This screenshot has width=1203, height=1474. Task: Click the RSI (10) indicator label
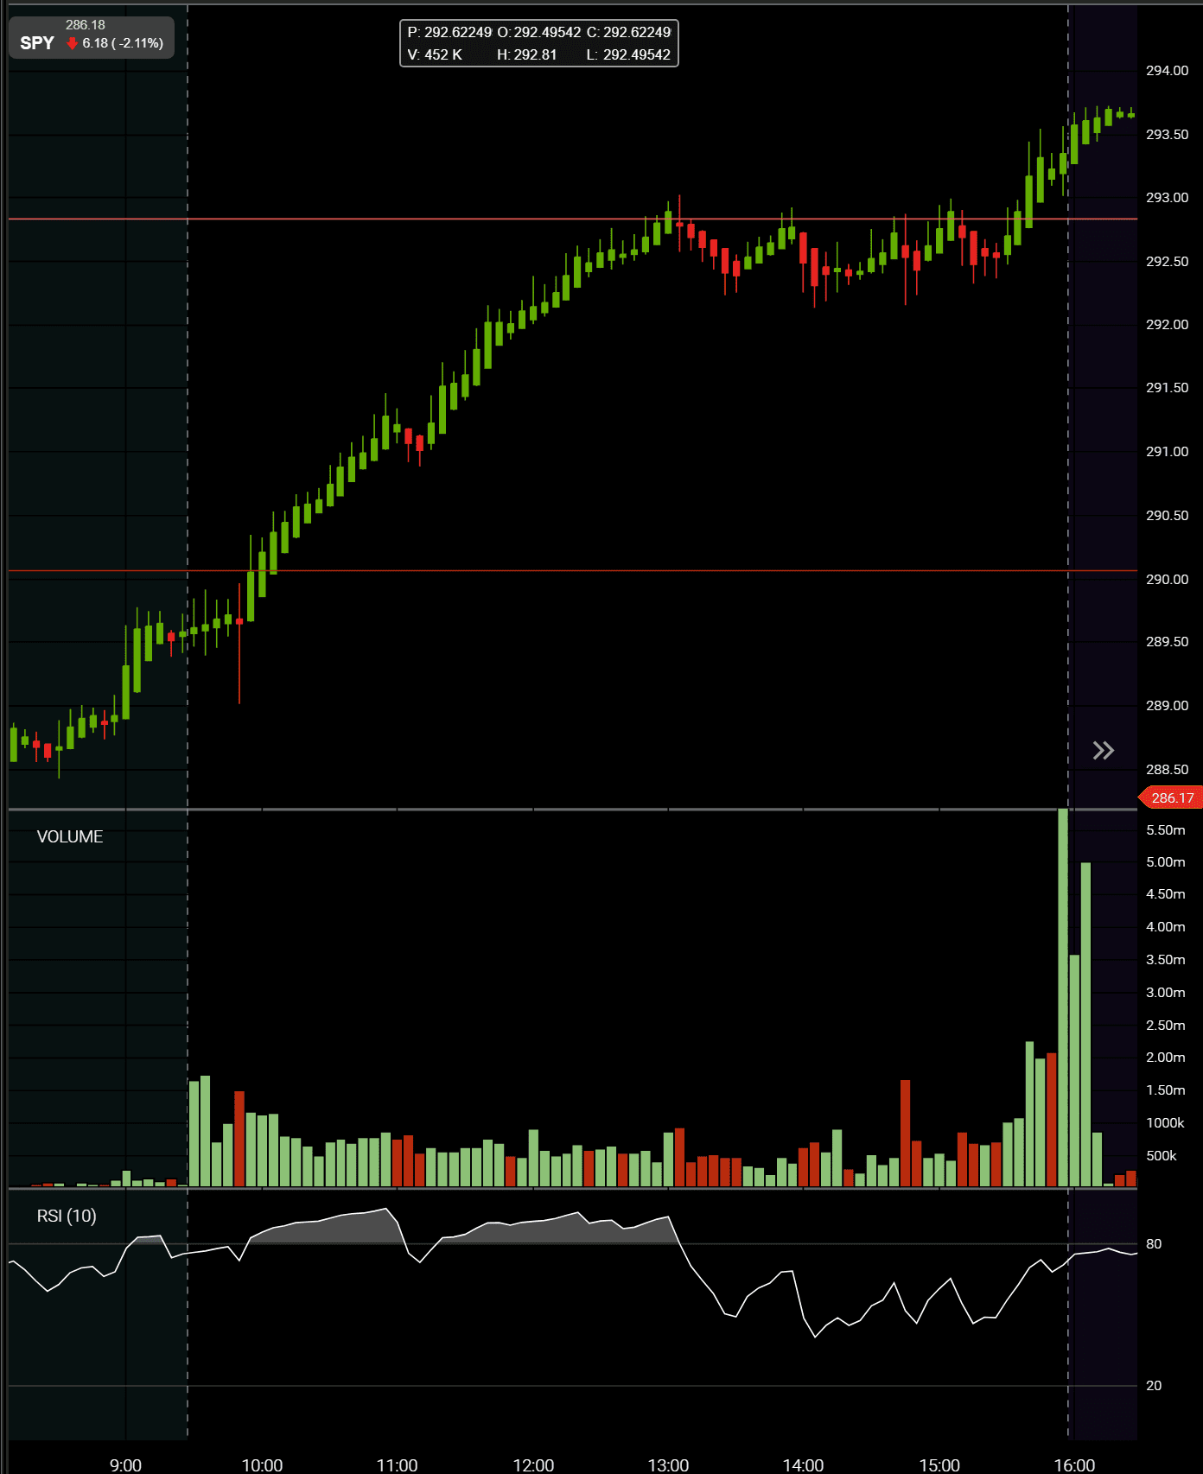point(67,1216)
